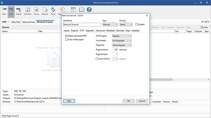Click the Size column header
The width and height of the screenshot is (211, 118).
180,31
